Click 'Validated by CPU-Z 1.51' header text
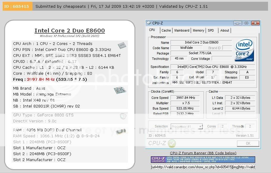Image resolution: width=271 pixels, height=173 pixels. pos(184,6)
